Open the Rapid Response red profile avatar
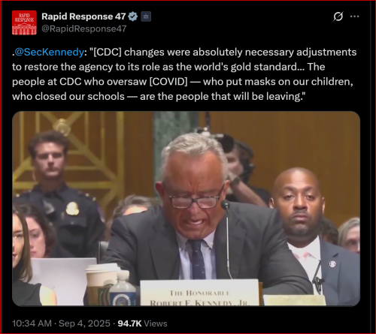 (24, 23)
